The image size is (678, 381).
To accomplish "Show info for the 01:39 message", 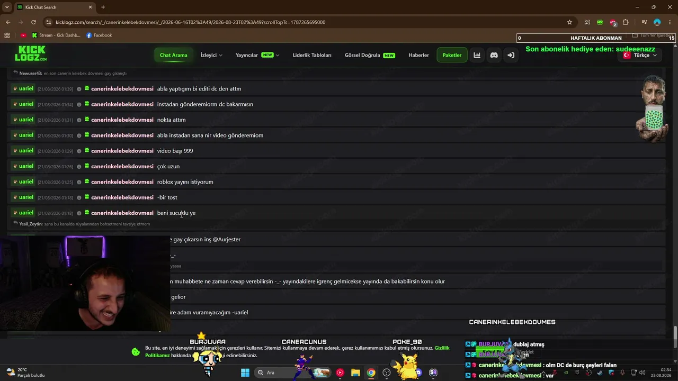I will coord(79,89).
